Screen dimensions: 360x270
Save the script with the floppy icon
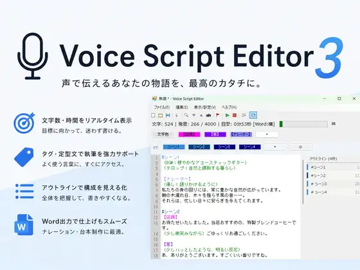coord(168,115)
